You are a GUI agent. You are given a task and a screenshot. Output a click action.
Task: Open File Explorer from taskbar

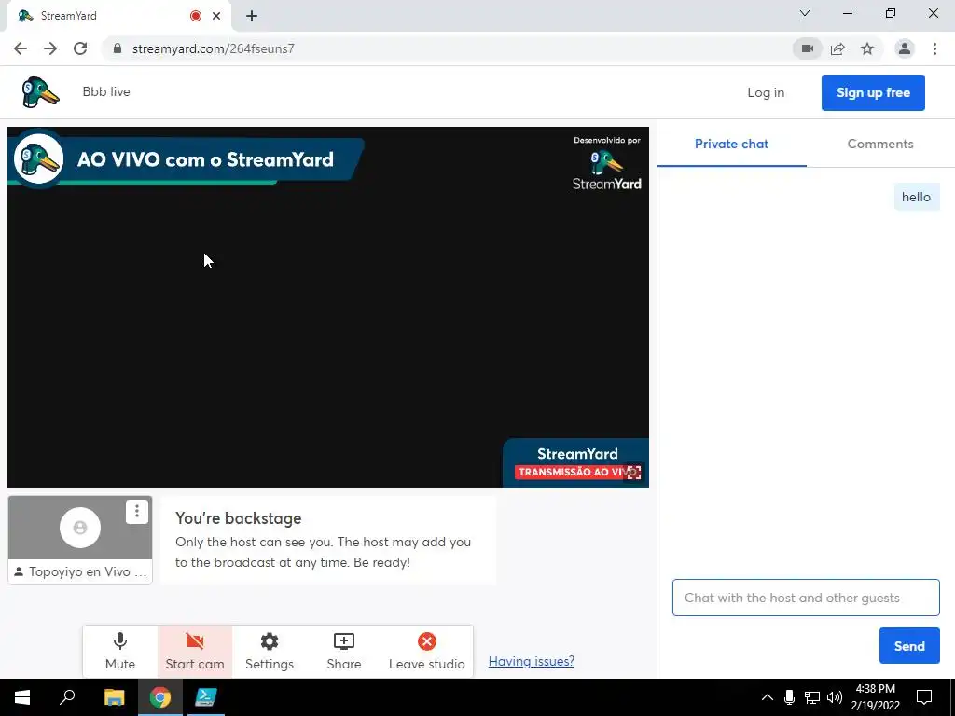pyautogui.click(x=114, y=697)
